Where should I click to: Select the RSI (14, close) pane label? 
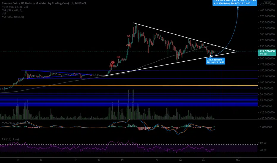pyautogui.click(x=10, y=139)
